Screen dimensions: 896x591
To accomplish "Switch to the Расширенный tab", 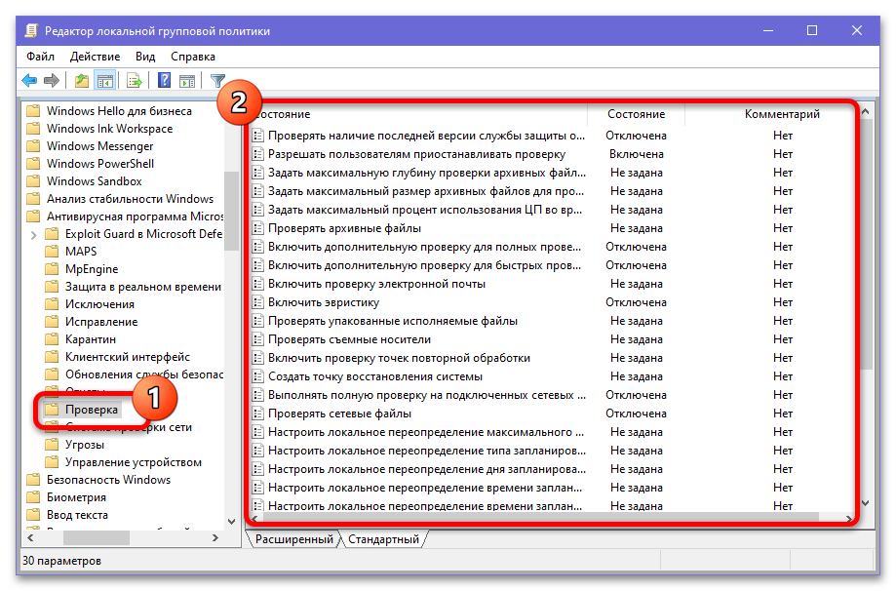I will coord(293,539).
